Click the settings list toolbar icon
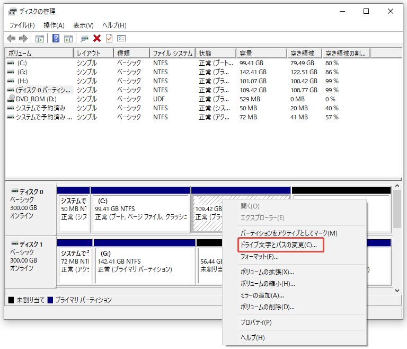 121,39
